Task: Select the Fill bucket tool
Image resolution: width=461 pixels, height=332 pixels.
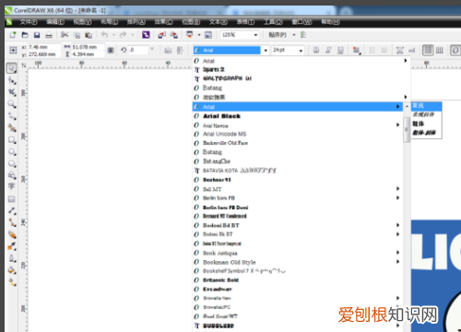Action: (x=12, y=270)
